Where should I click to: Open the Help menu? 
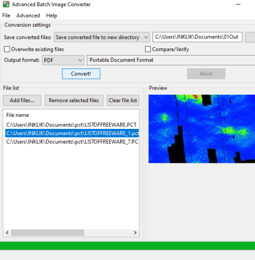pyautogui.click(x=52, y=15)
